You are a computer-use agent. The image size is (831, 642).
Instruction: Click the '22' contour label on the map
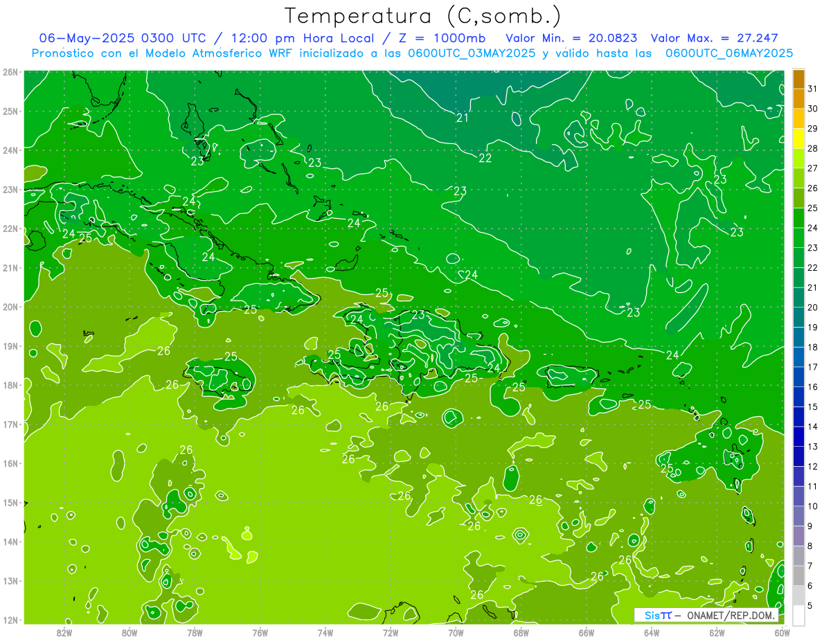[x=485, y=158]
